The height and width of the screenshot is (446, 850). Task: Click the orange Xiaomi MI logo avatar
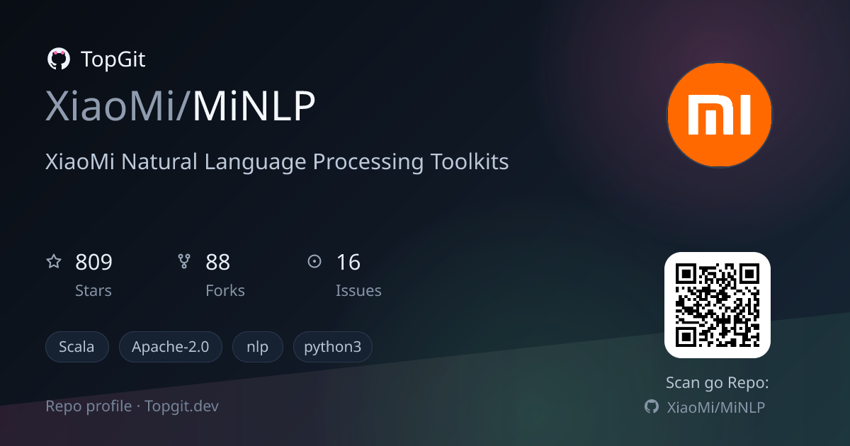click(x=719, y=114)
